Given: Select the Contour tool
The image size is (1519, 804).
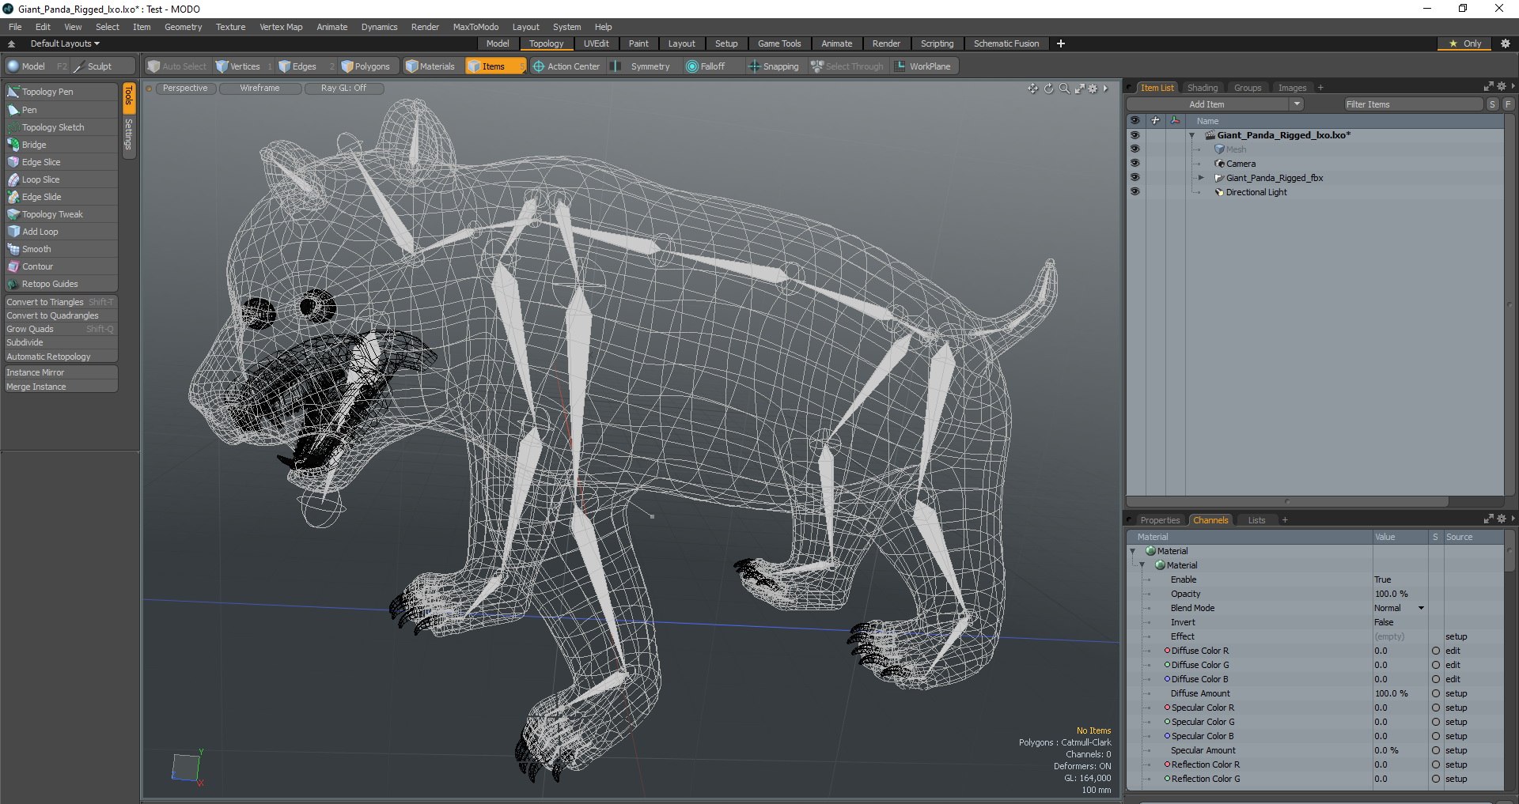Looking at the screenshot, I should point(61,266).
